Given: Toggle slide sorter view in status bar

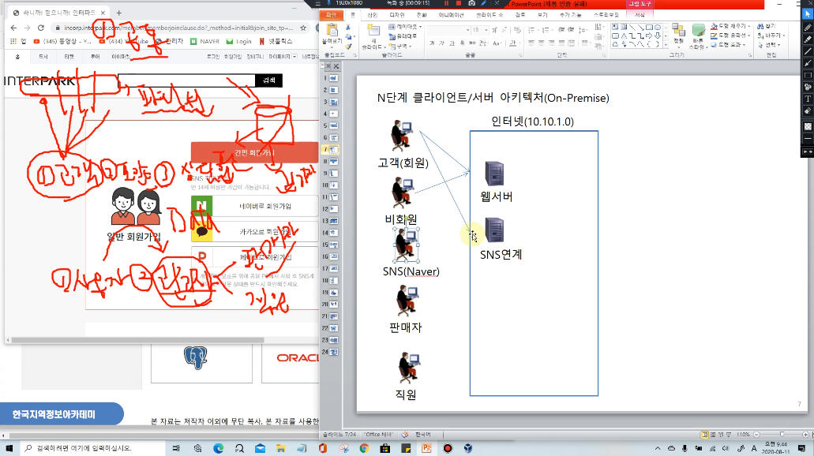Looking at the screenshot, I should (713, 434).
